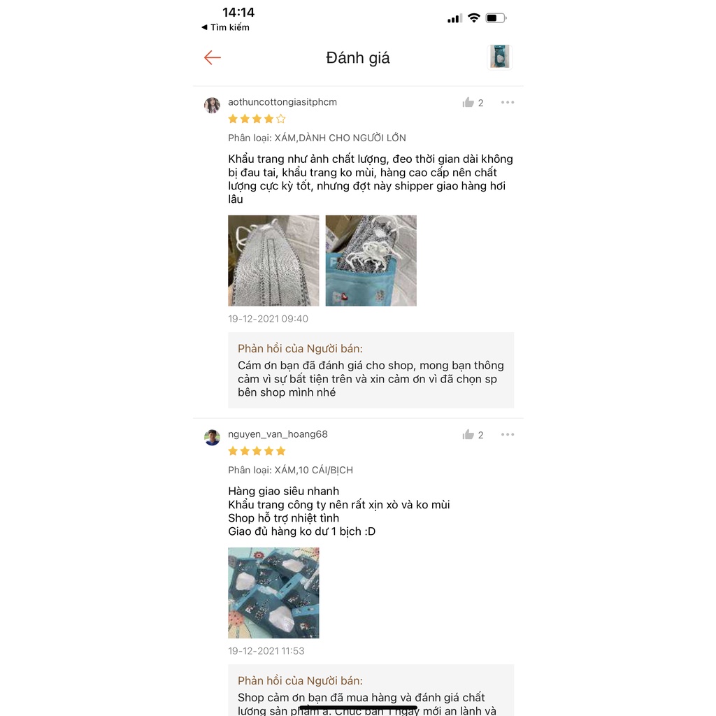Tap the five-star rating of second review
Viewport: 716px width, 716px height.
click(257, 451)
